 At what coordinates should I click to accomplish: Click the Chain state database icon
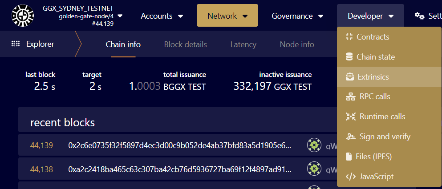tap(349, 57)
